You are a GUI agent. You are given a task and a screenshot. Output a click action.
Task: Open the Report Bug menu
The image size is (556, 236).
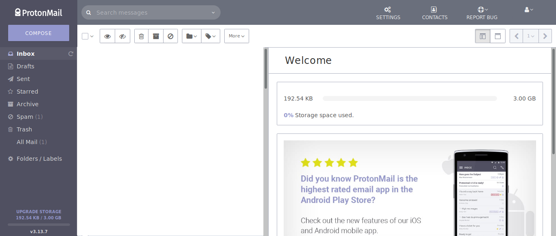(x=482, y=13)
